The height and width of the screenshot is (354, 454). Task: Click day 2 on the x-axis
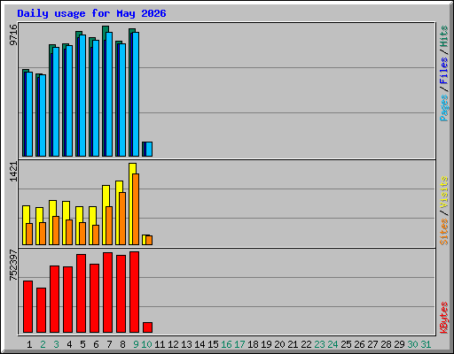click(x=43, y=344)
